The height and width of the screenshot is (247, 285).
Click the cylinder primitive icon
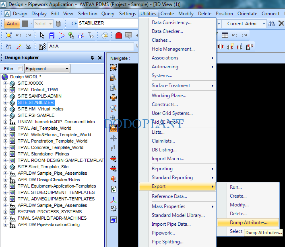click(58, 24)
